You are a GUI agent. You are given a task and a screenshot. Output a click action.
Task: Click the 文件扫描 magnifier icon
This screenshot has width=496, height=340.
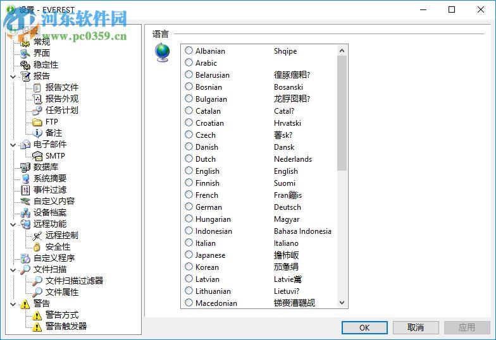(25, 269)
